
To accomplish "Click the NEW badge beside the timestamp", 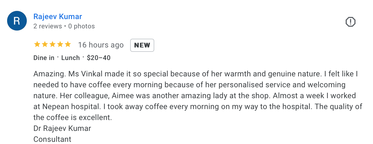I will (142, 45).
